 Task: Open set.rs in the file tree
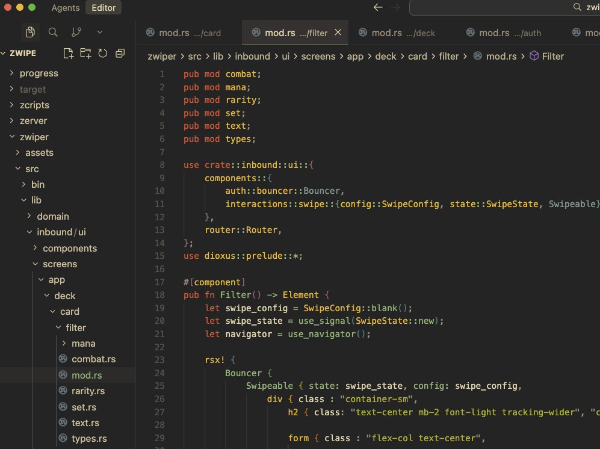[x=84, y=407]
